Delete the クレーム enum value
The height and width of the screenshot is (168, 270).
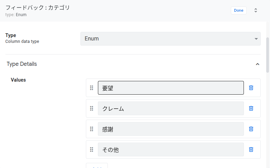pyautogui.click(x=251, y=108)
